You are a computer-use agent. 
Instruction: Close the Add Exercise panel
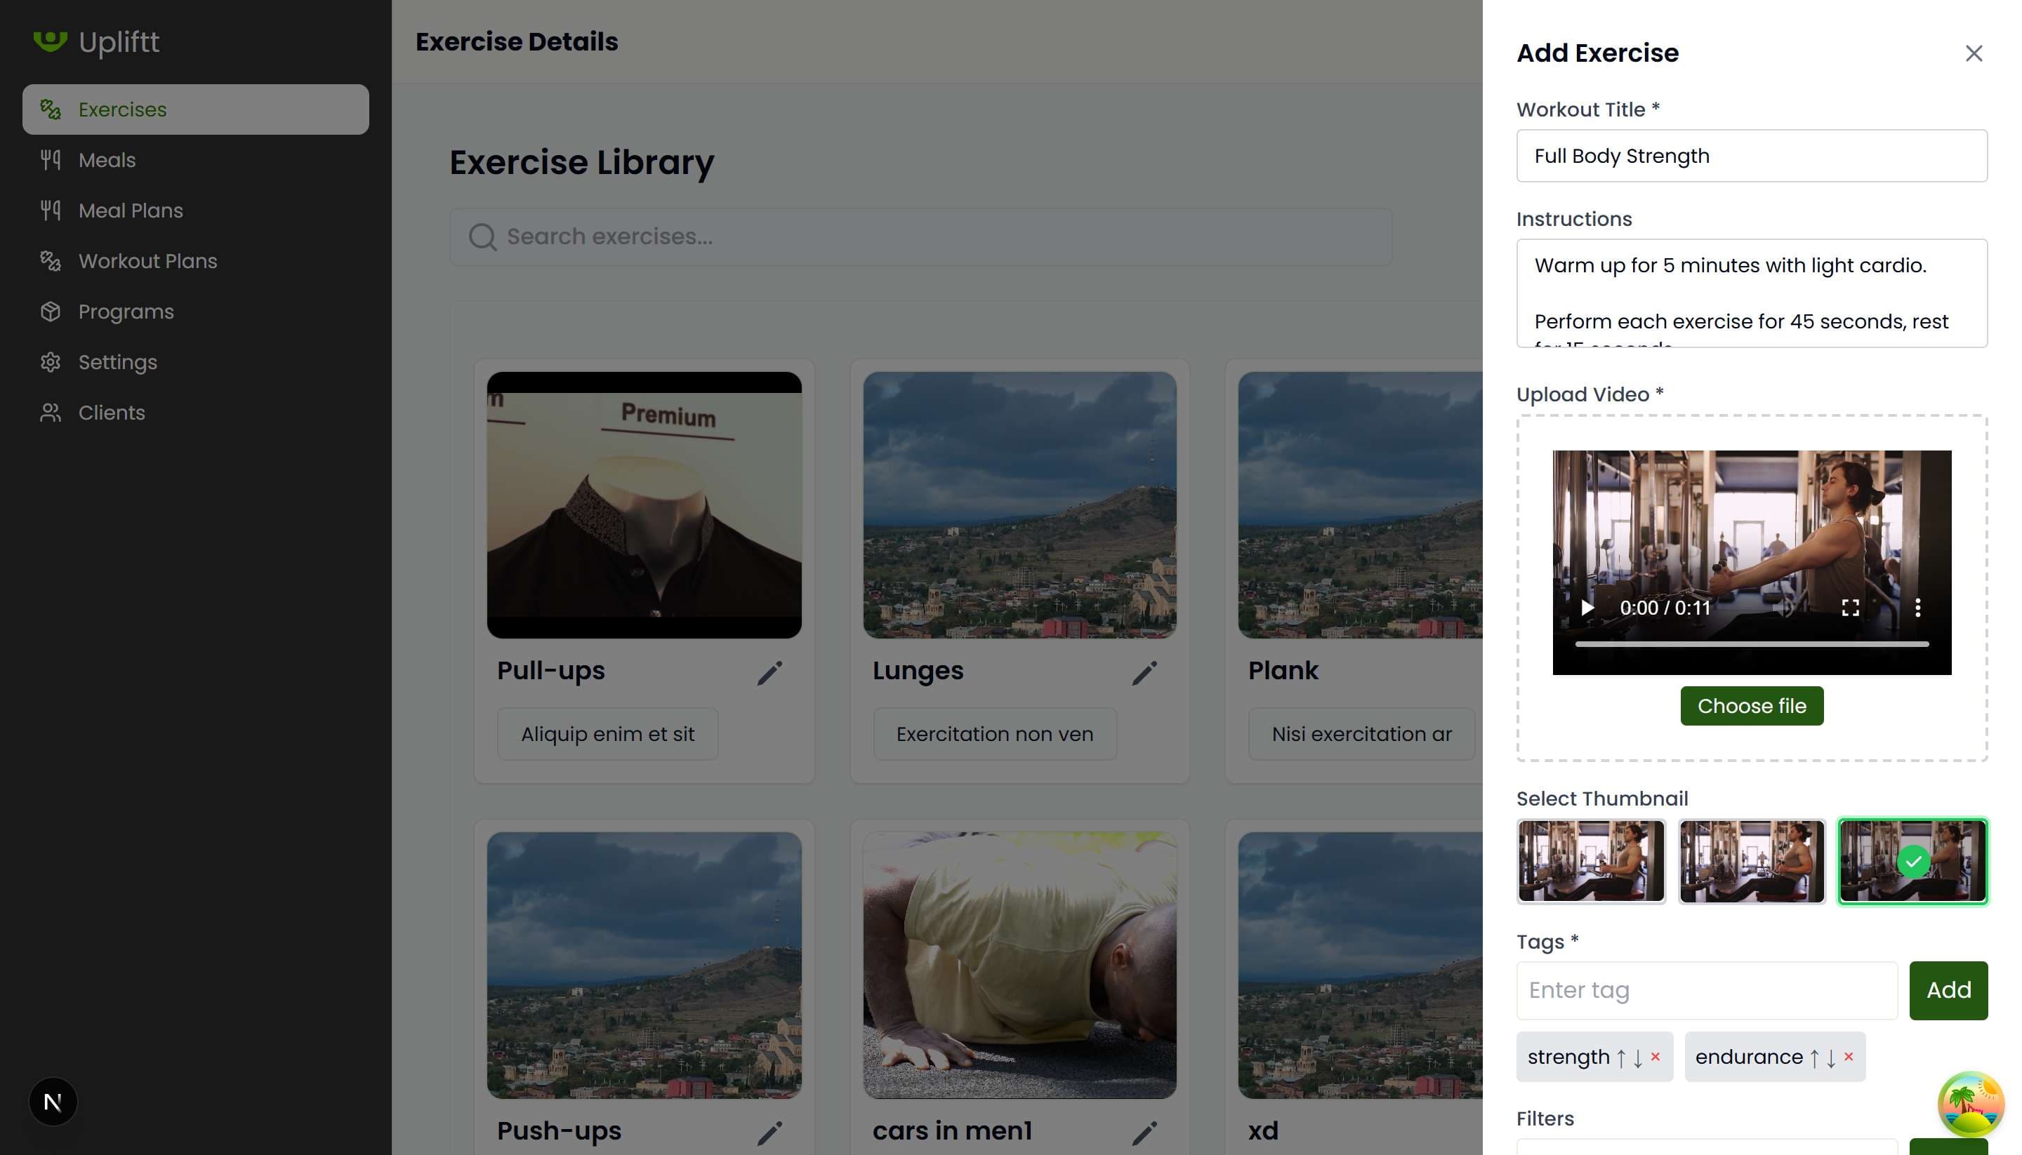[x=1973, y=53]
